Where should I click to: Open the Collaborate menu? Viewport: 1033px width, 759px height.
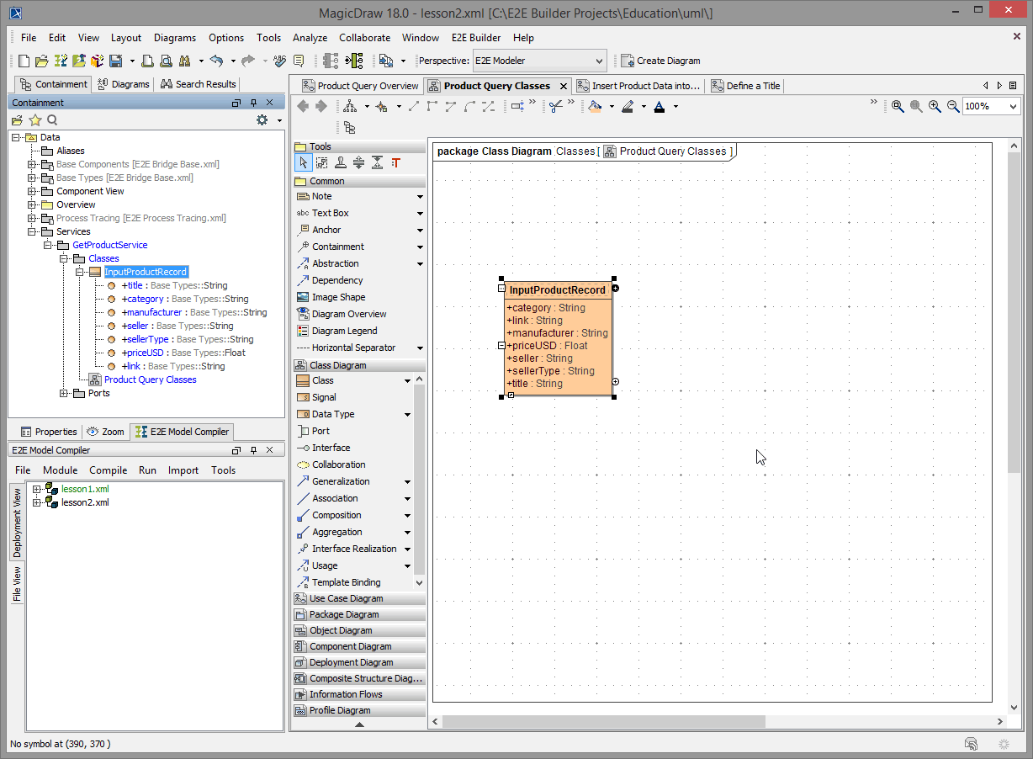[364, 38]
